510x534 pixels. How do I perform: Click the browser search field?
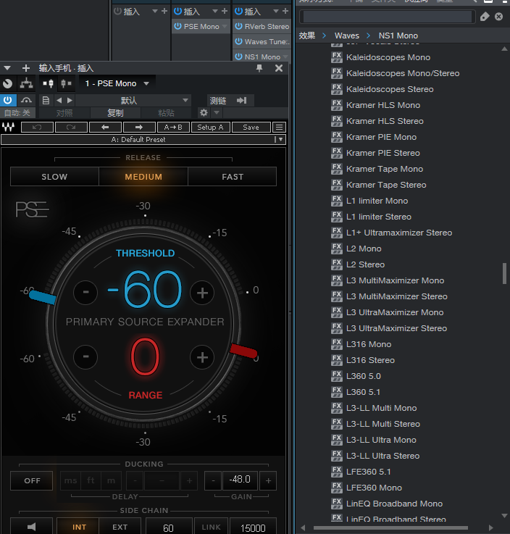tap(388, 17)
